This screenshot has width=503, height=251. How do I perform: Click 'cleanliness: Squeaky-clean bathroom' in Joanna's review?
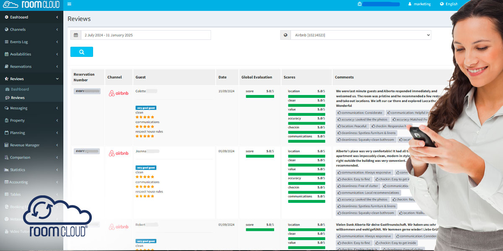[366, 213]
